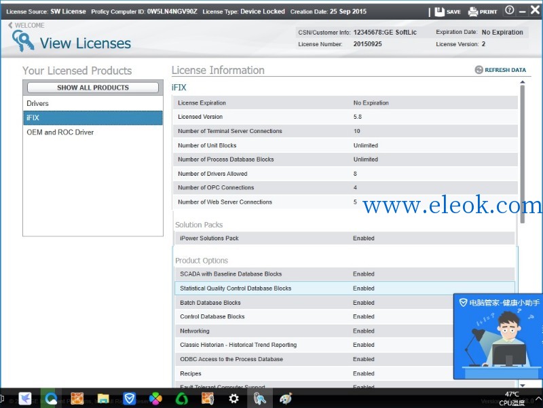543x408 pixels.
Task: Click the license info scrollbar thumb
Action: tap(522, 154)
